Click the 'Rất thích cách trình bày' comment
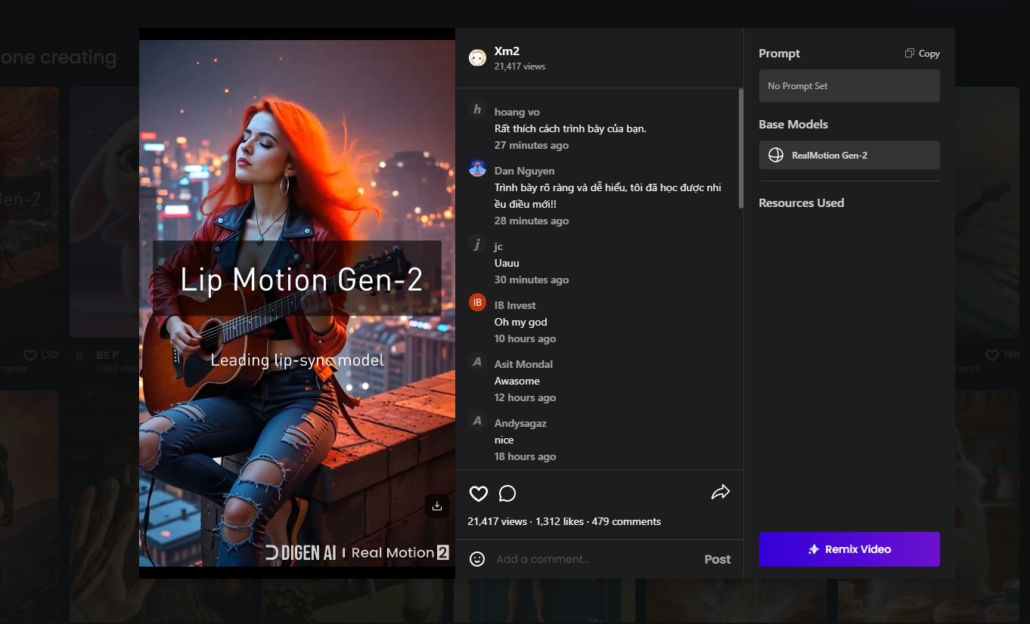The width and height of the screenshot is (1030, 624). click(570, 128)
